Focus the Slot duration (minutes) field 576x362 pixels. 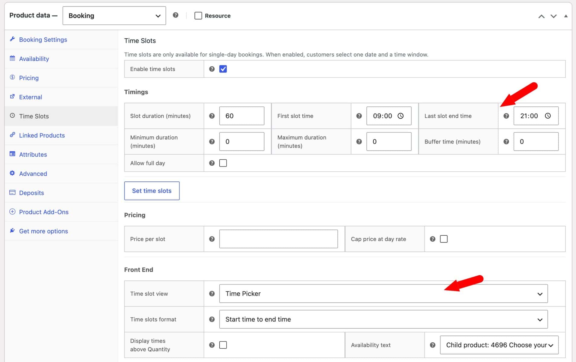point(242,116)
